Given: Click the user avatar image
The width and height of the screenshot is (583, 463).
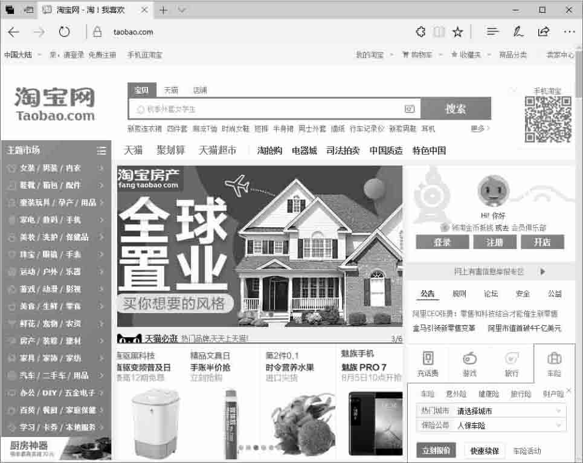Looking at the screenshot, I should 493,191.
